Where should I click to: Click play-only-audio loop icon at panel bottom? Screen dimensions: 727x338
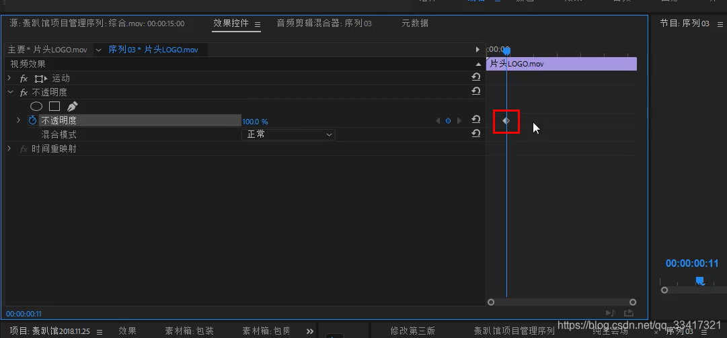coord(611,313)
